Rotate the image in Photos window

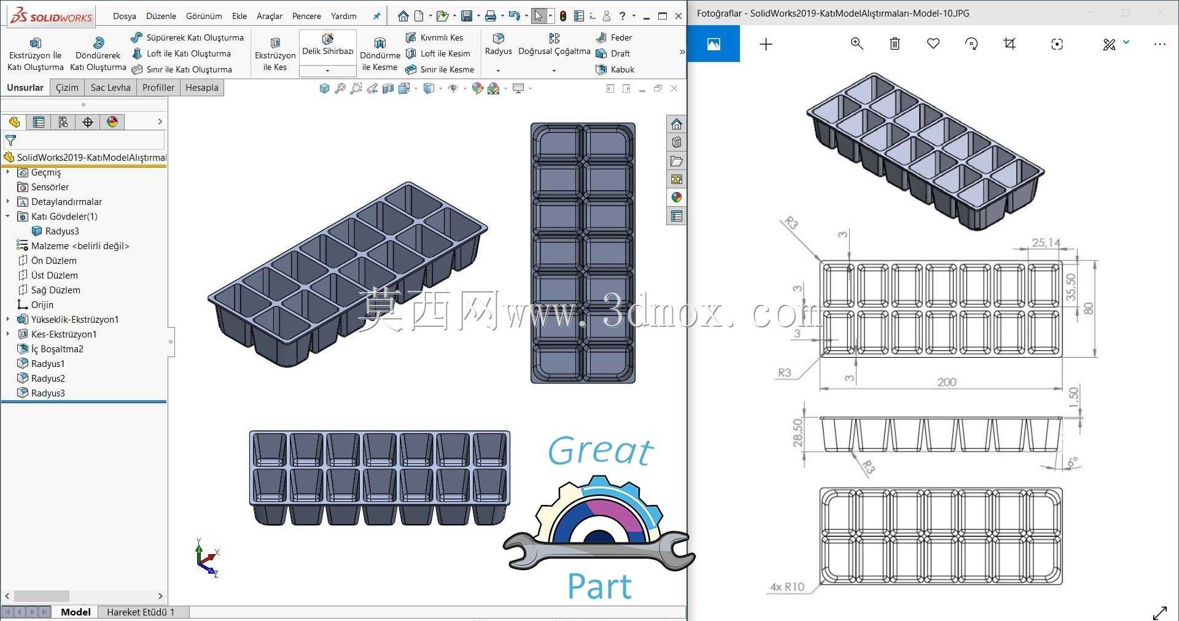click(x=971, y=44)
